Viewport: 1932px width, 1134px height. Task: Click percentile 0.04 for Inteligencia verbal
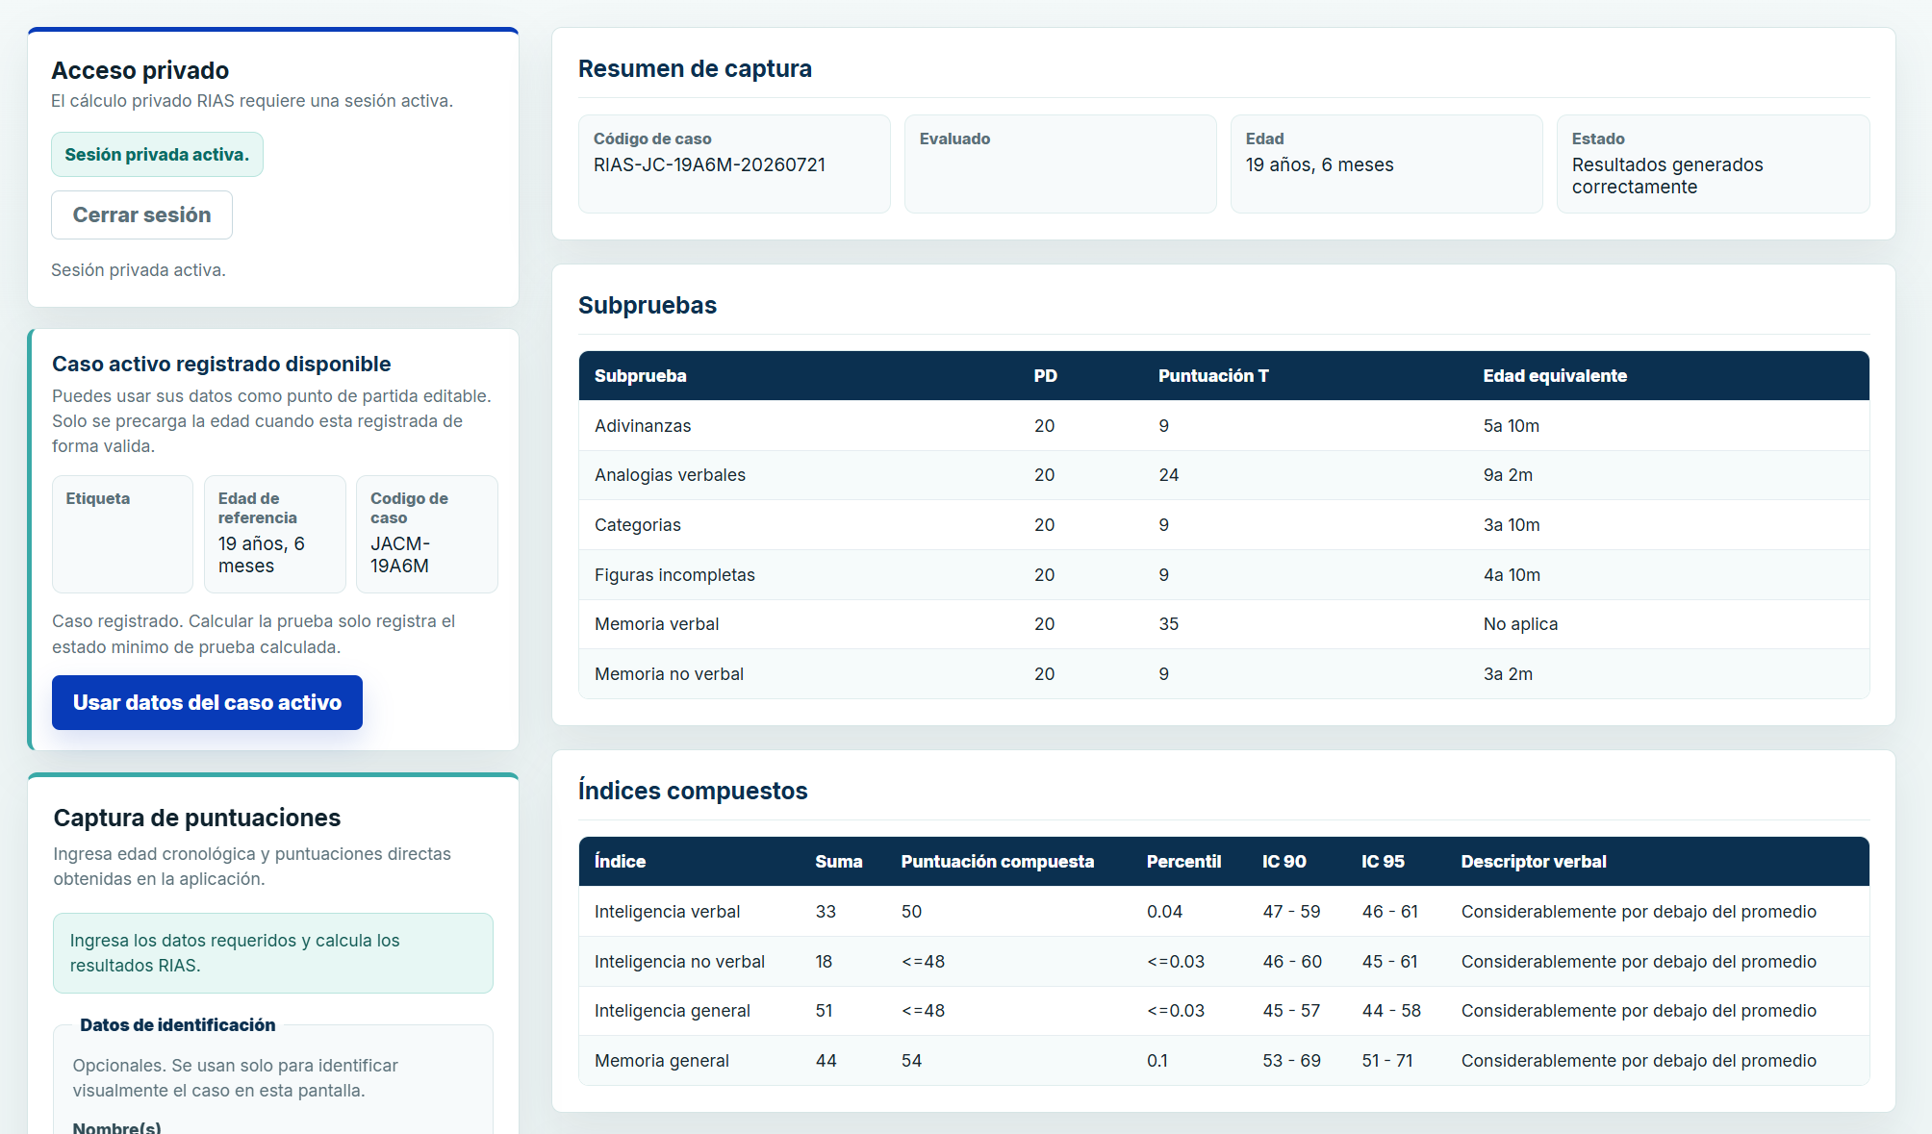(x=1164, y=912)
